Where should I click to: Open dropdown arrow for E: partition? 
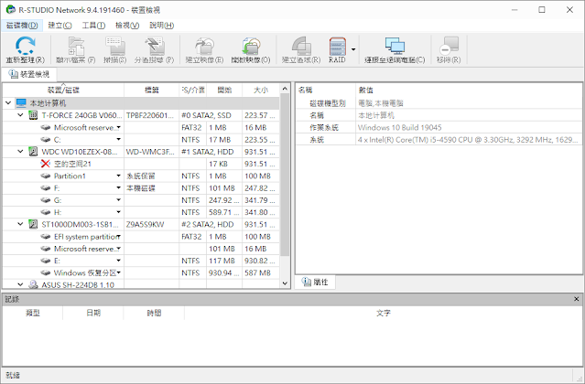click(119, 261)
